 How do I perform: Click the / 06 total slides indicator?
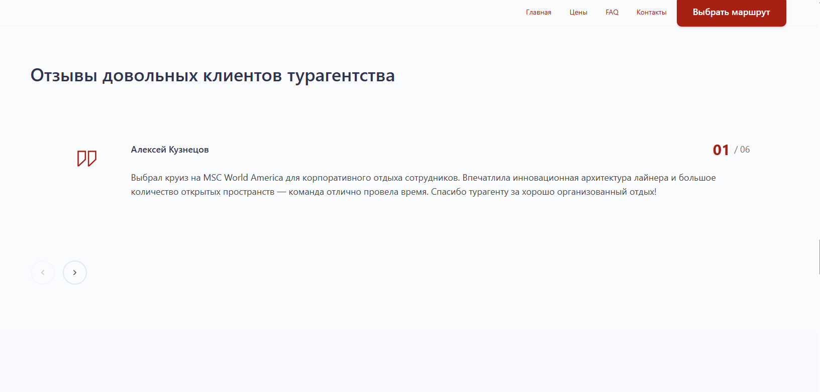(742, 150)
